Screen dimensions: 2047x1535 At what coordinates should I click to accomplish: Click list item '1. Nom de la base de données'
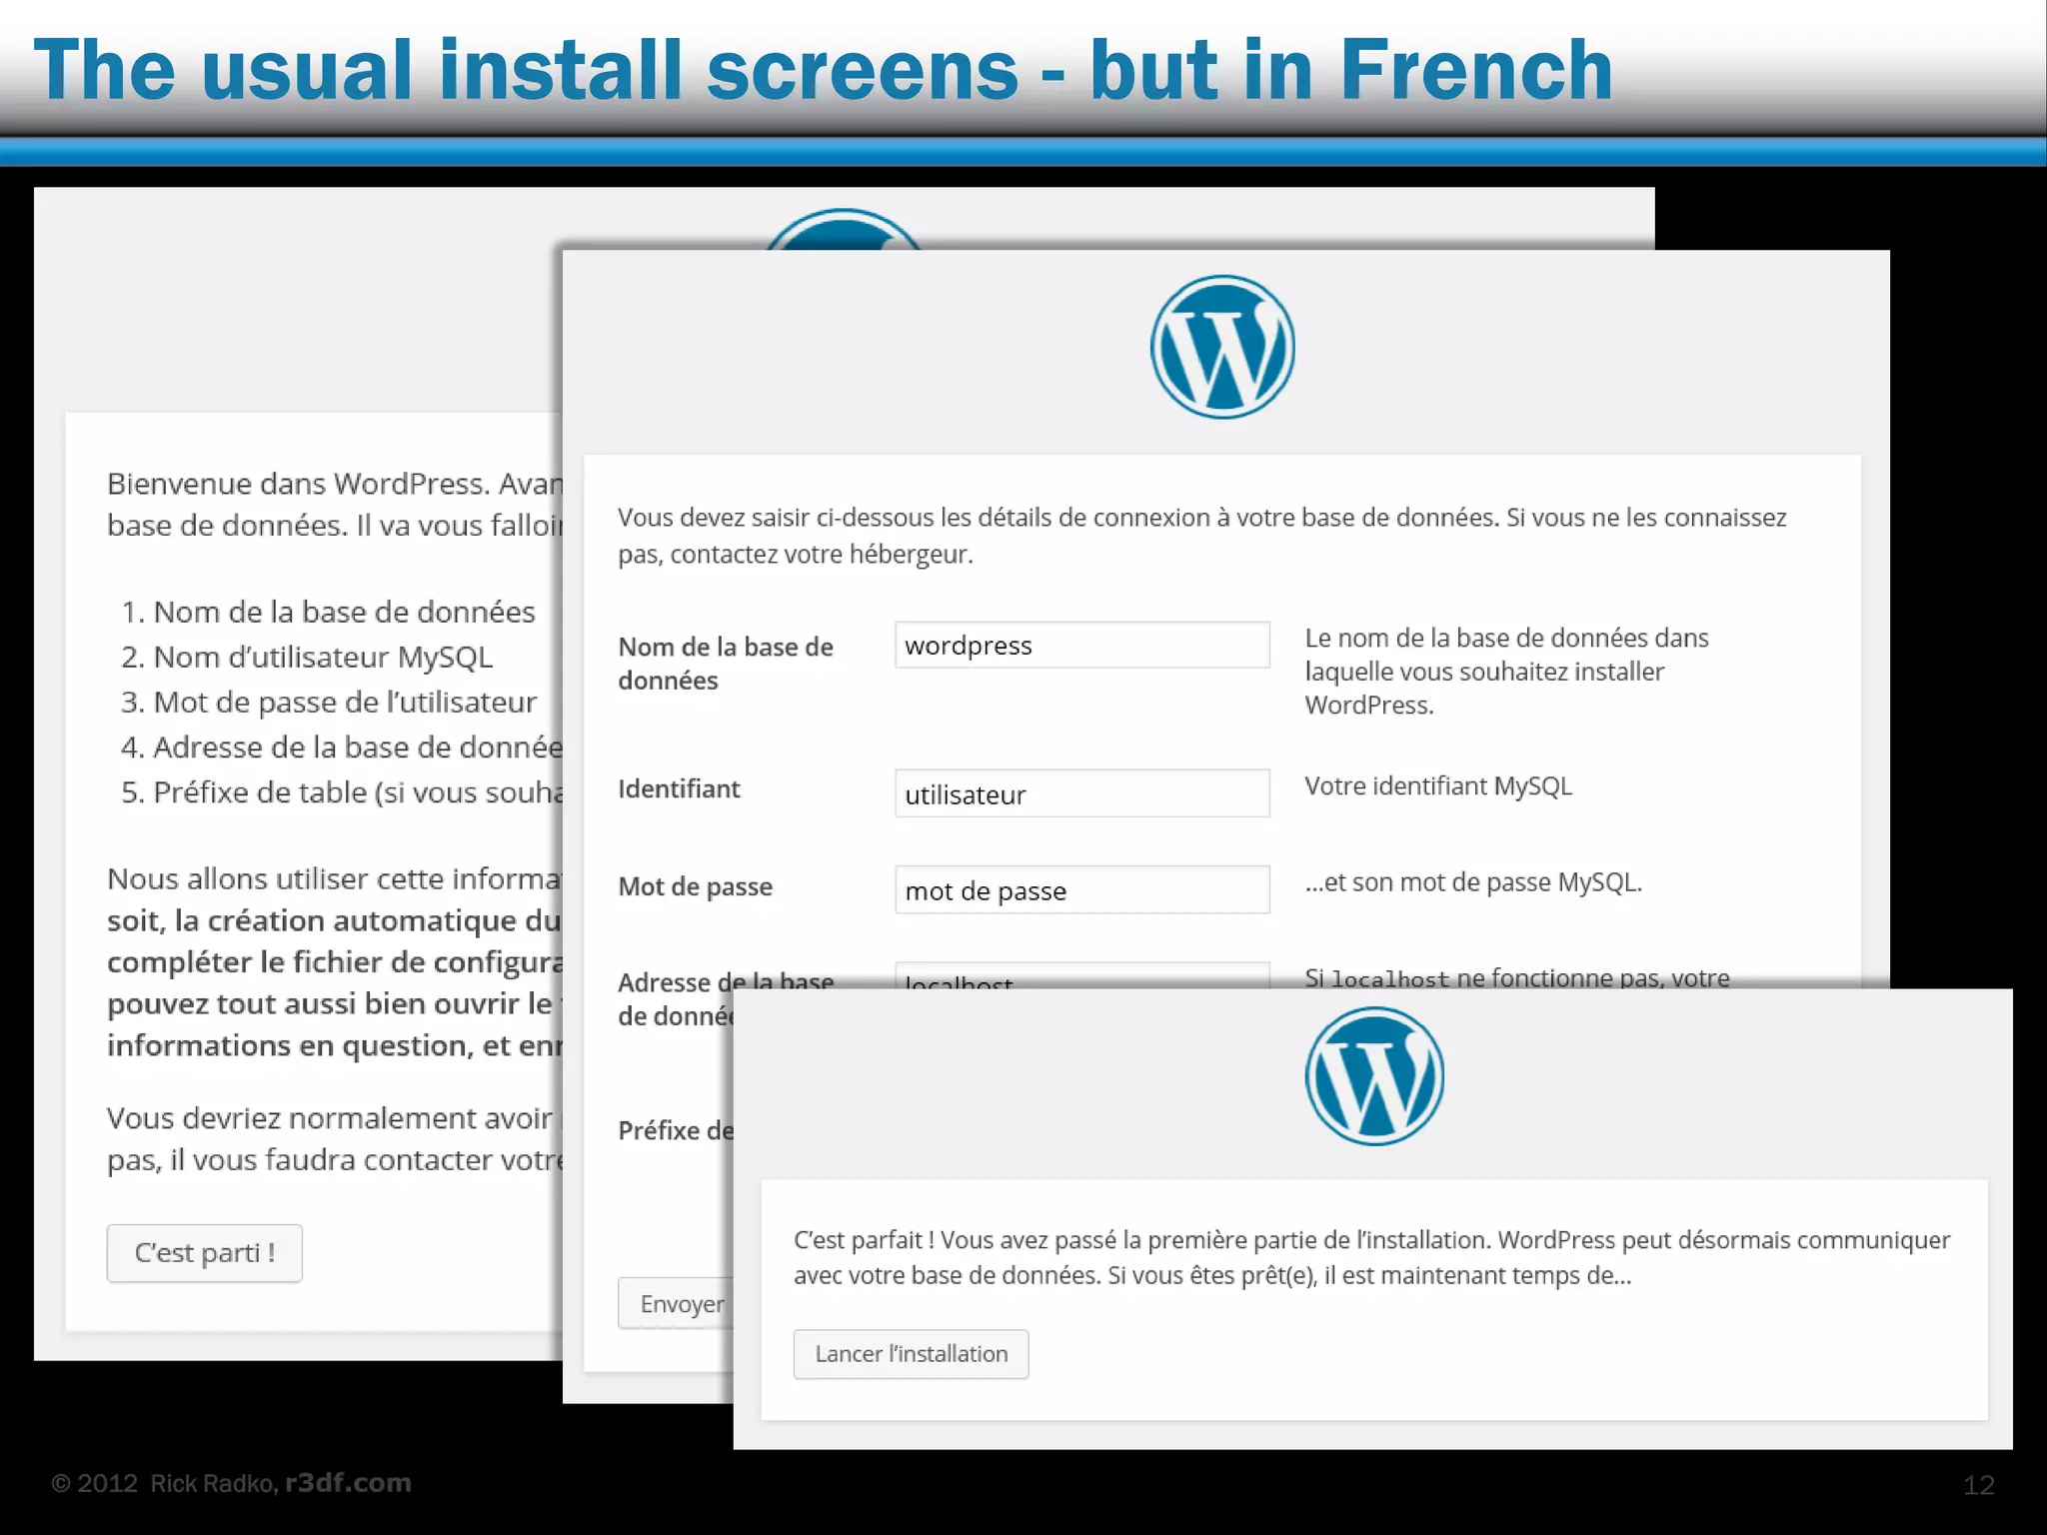coord(328,612)
